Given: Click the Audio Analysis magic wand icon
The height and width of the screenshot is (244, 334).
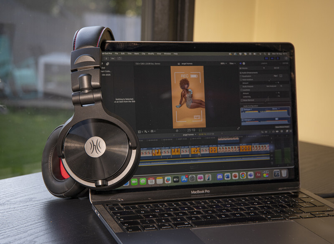Looking at the screenshot, I should (281, 86).
